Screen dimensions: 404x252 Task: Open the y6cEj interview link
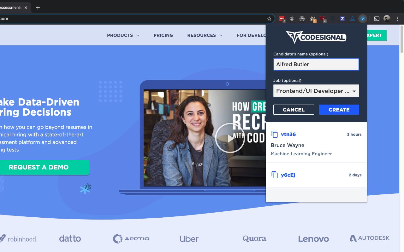pyautogui.click(x=288, y=175)
